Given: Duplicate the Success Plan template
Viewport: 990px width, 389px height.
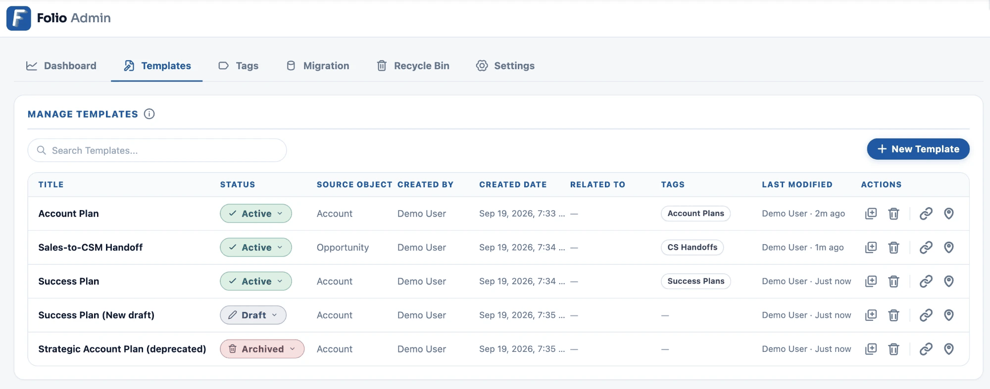Looking at the screenshot, I should 871,281.
